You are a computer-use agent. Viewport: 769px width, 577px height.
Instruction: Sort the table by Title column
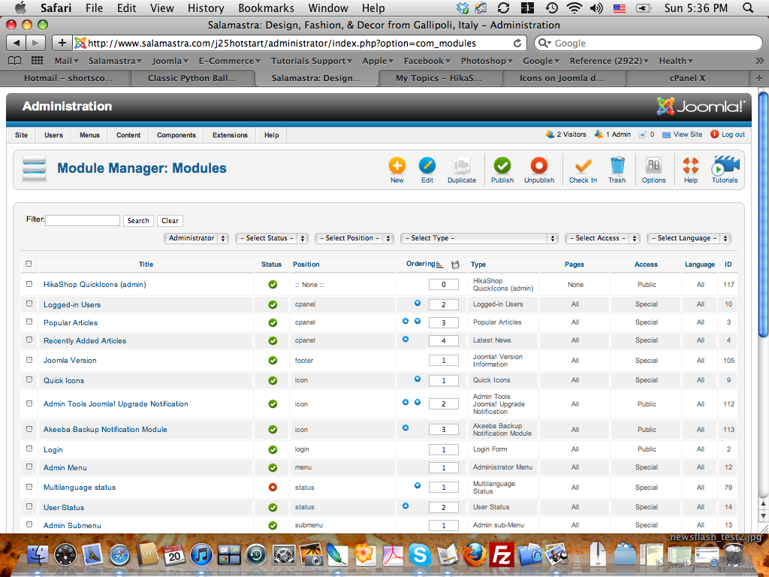click(146, 264)
